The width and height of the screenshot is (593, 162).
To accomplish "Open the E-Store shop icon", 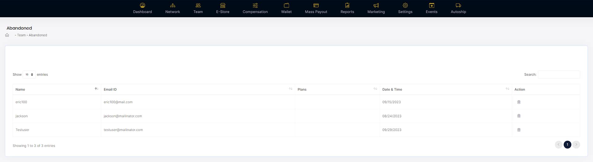I will pos(223,5).
